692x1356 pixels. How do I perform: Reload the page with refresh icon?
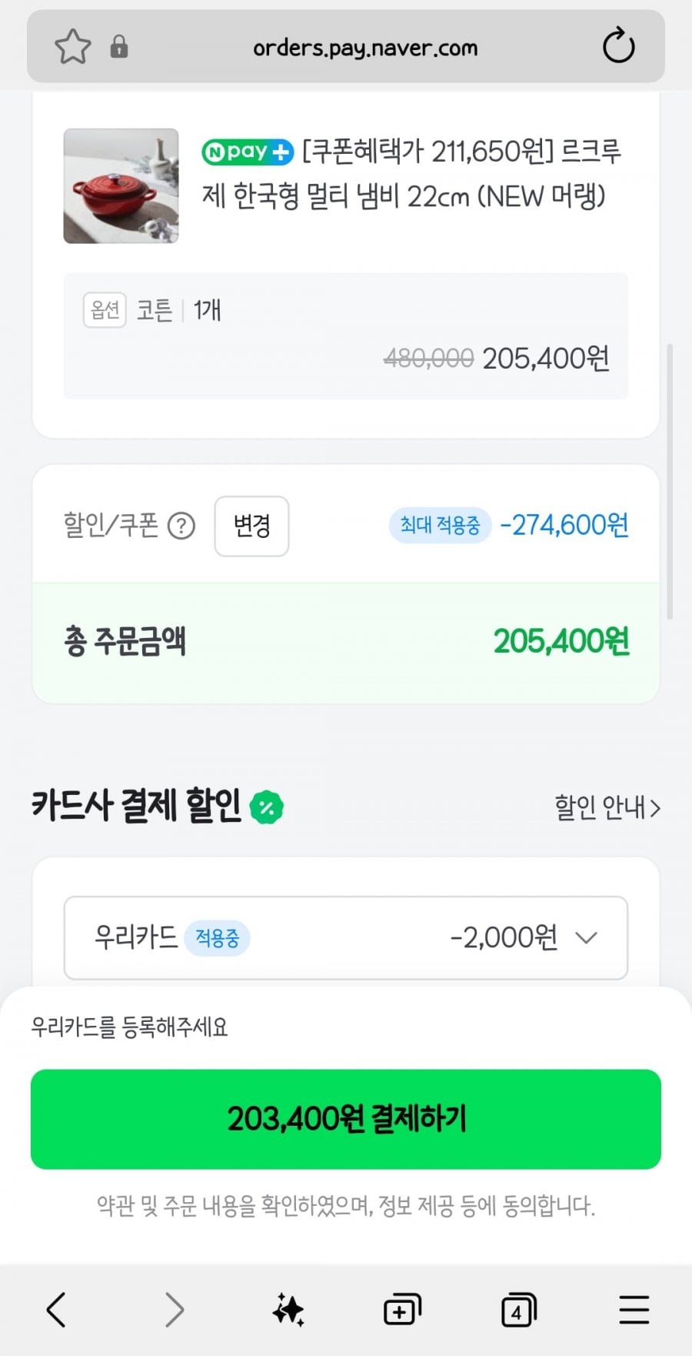tap(618, 46)
